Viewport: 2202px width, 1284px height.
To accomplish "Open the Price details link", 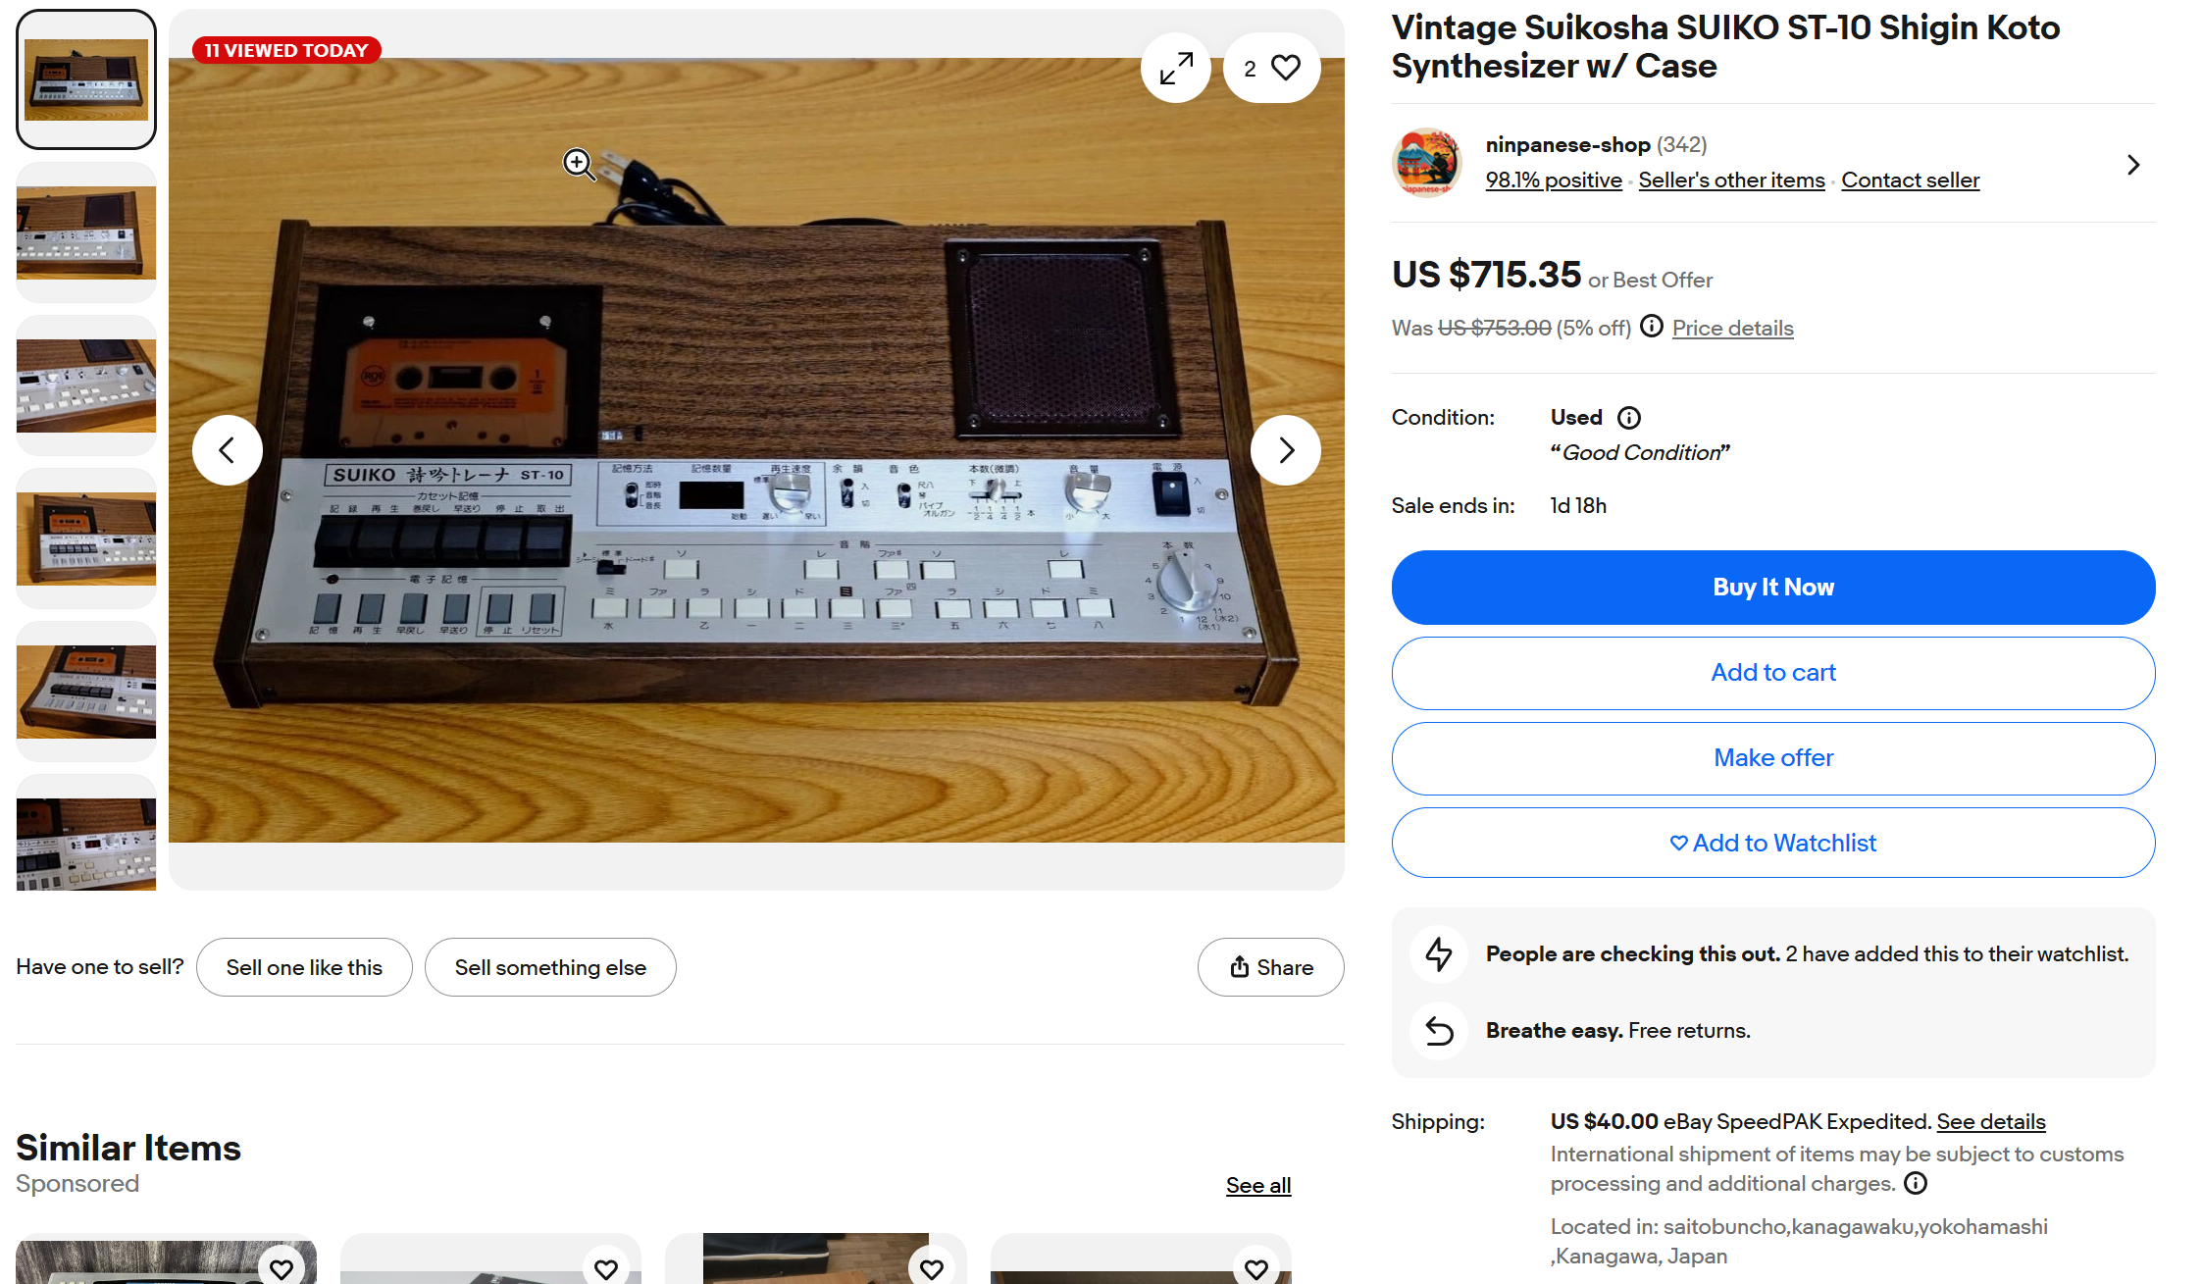I will [1732, 329].
